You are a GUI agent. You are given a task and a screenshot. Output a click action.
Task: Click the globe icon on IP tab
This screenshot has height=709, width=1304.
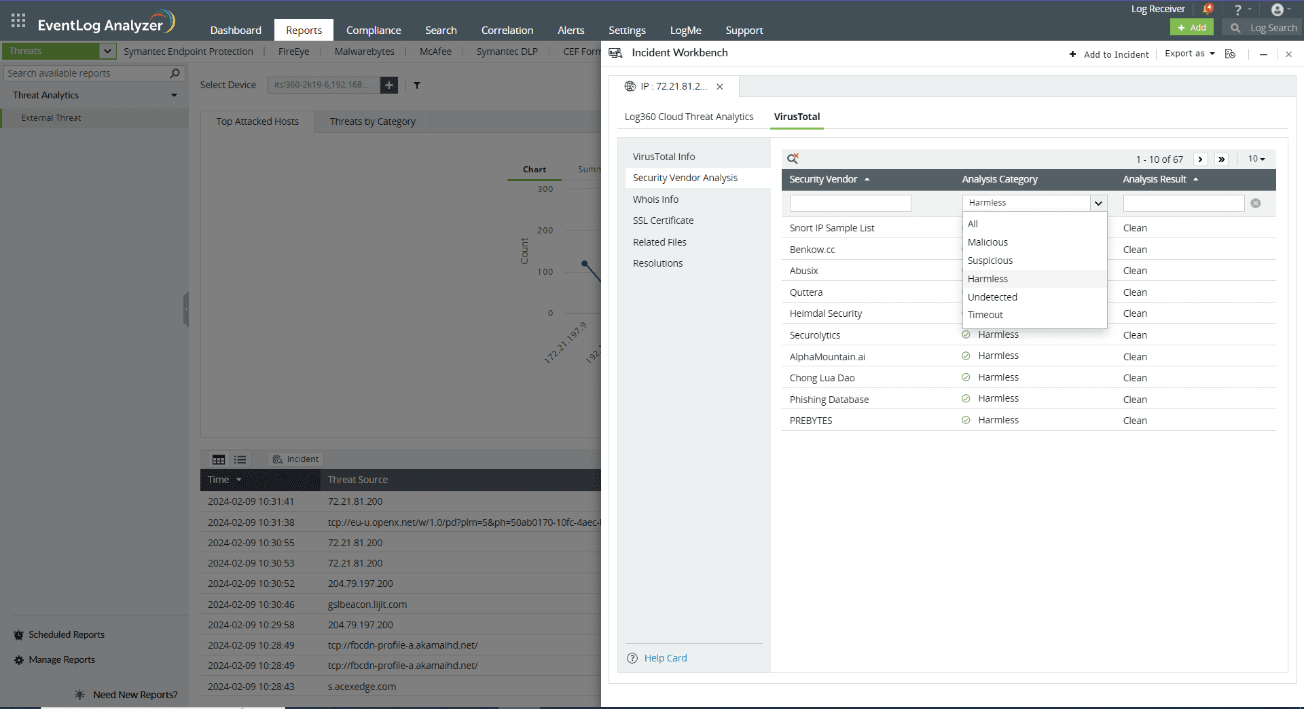(x=630, y=86)
